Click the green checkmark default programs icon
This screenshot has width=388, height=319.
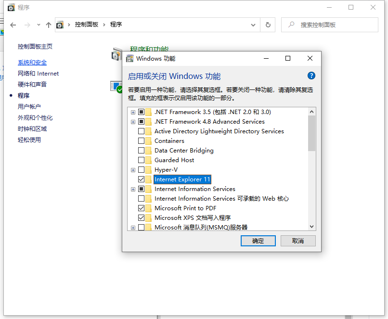[x=116, y=88]
